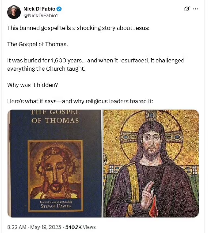Open the Gospel of Thomas book cover image
The width and height of the screenshot is (208, 233).
55,163
